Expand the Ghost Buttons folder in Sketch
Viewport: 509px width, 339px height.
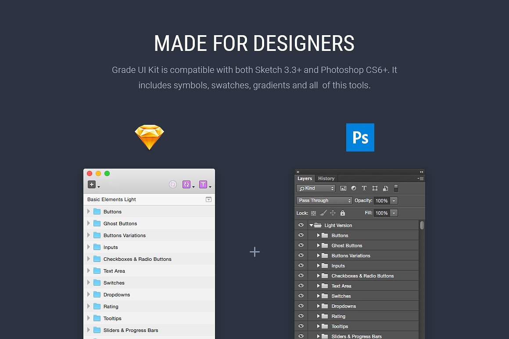tap(89, 223)
